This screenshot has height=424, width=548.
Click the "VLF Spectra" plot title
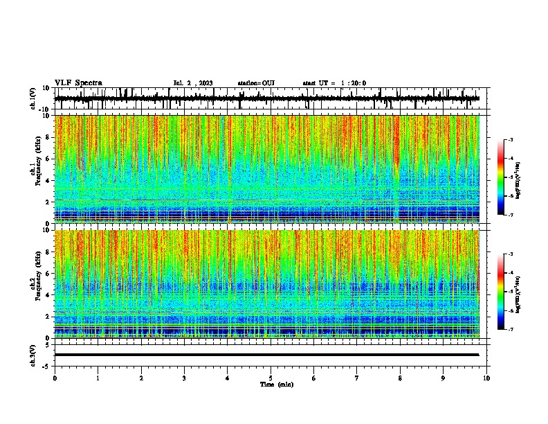point(78,83)
